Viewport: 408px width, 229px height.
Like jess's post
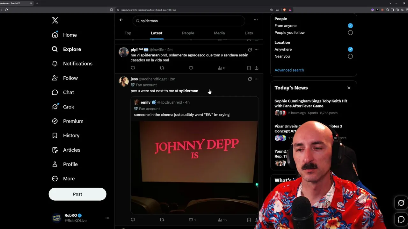(192, 220)
